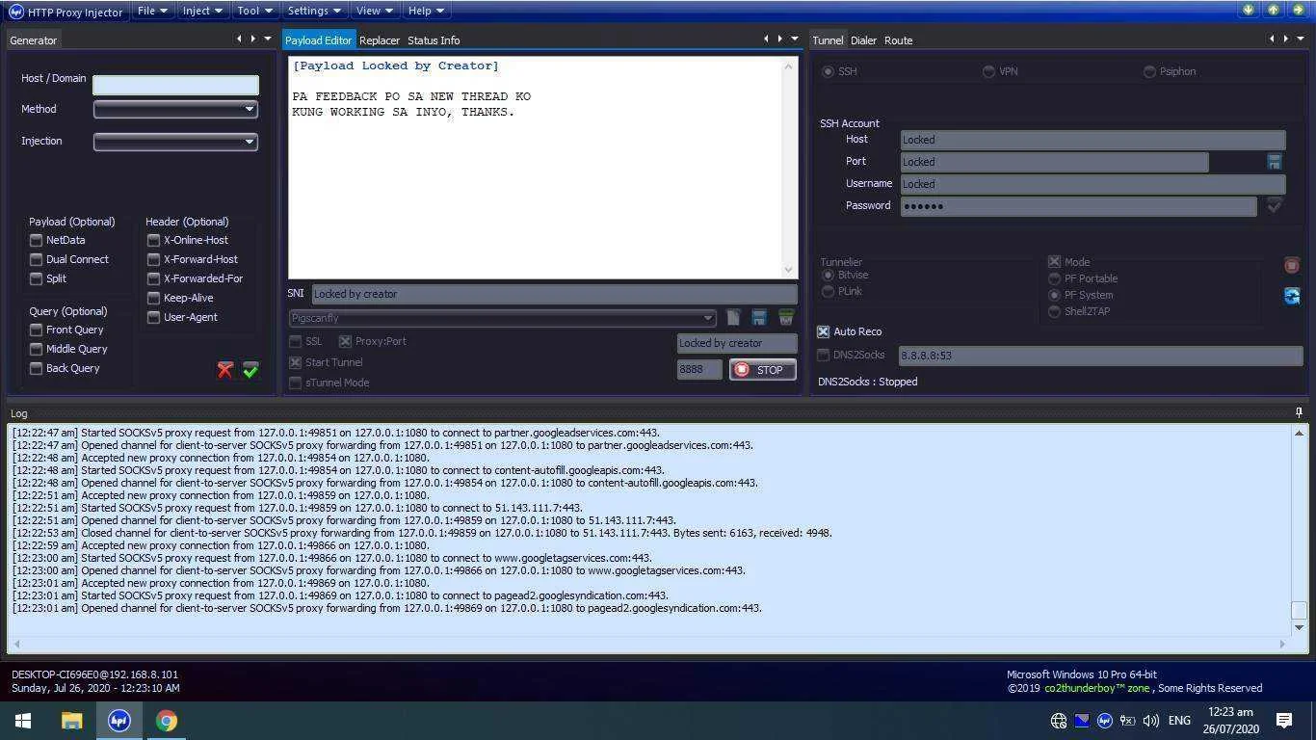Enable the Dual Connect checkbox

(37, 259)
